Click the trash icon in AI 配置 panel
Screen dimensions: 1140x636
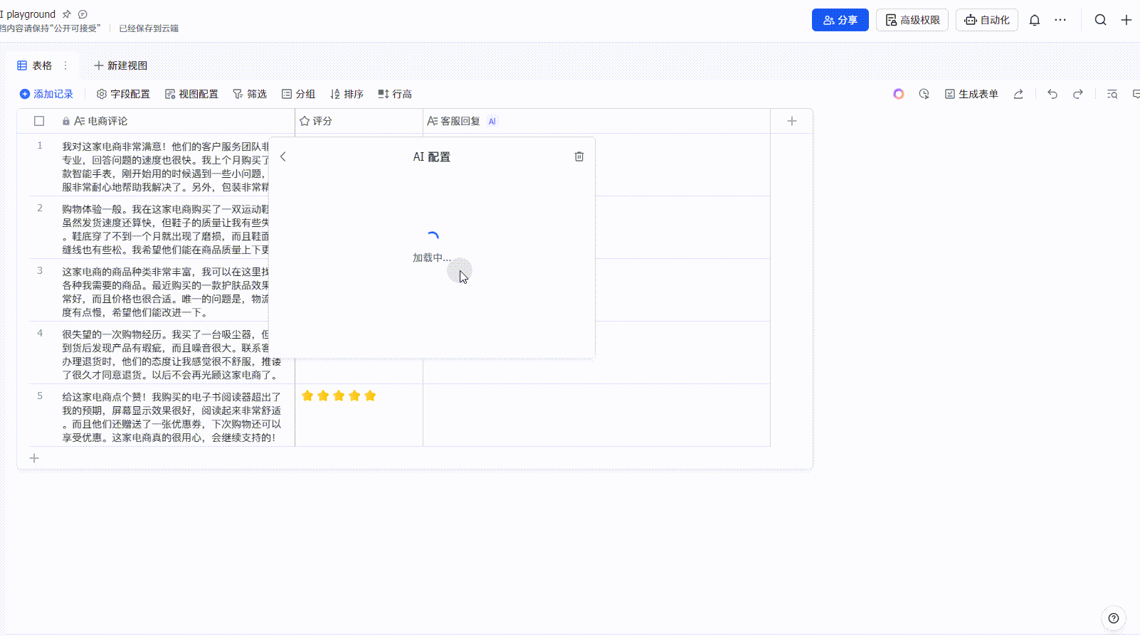point(579,157)
